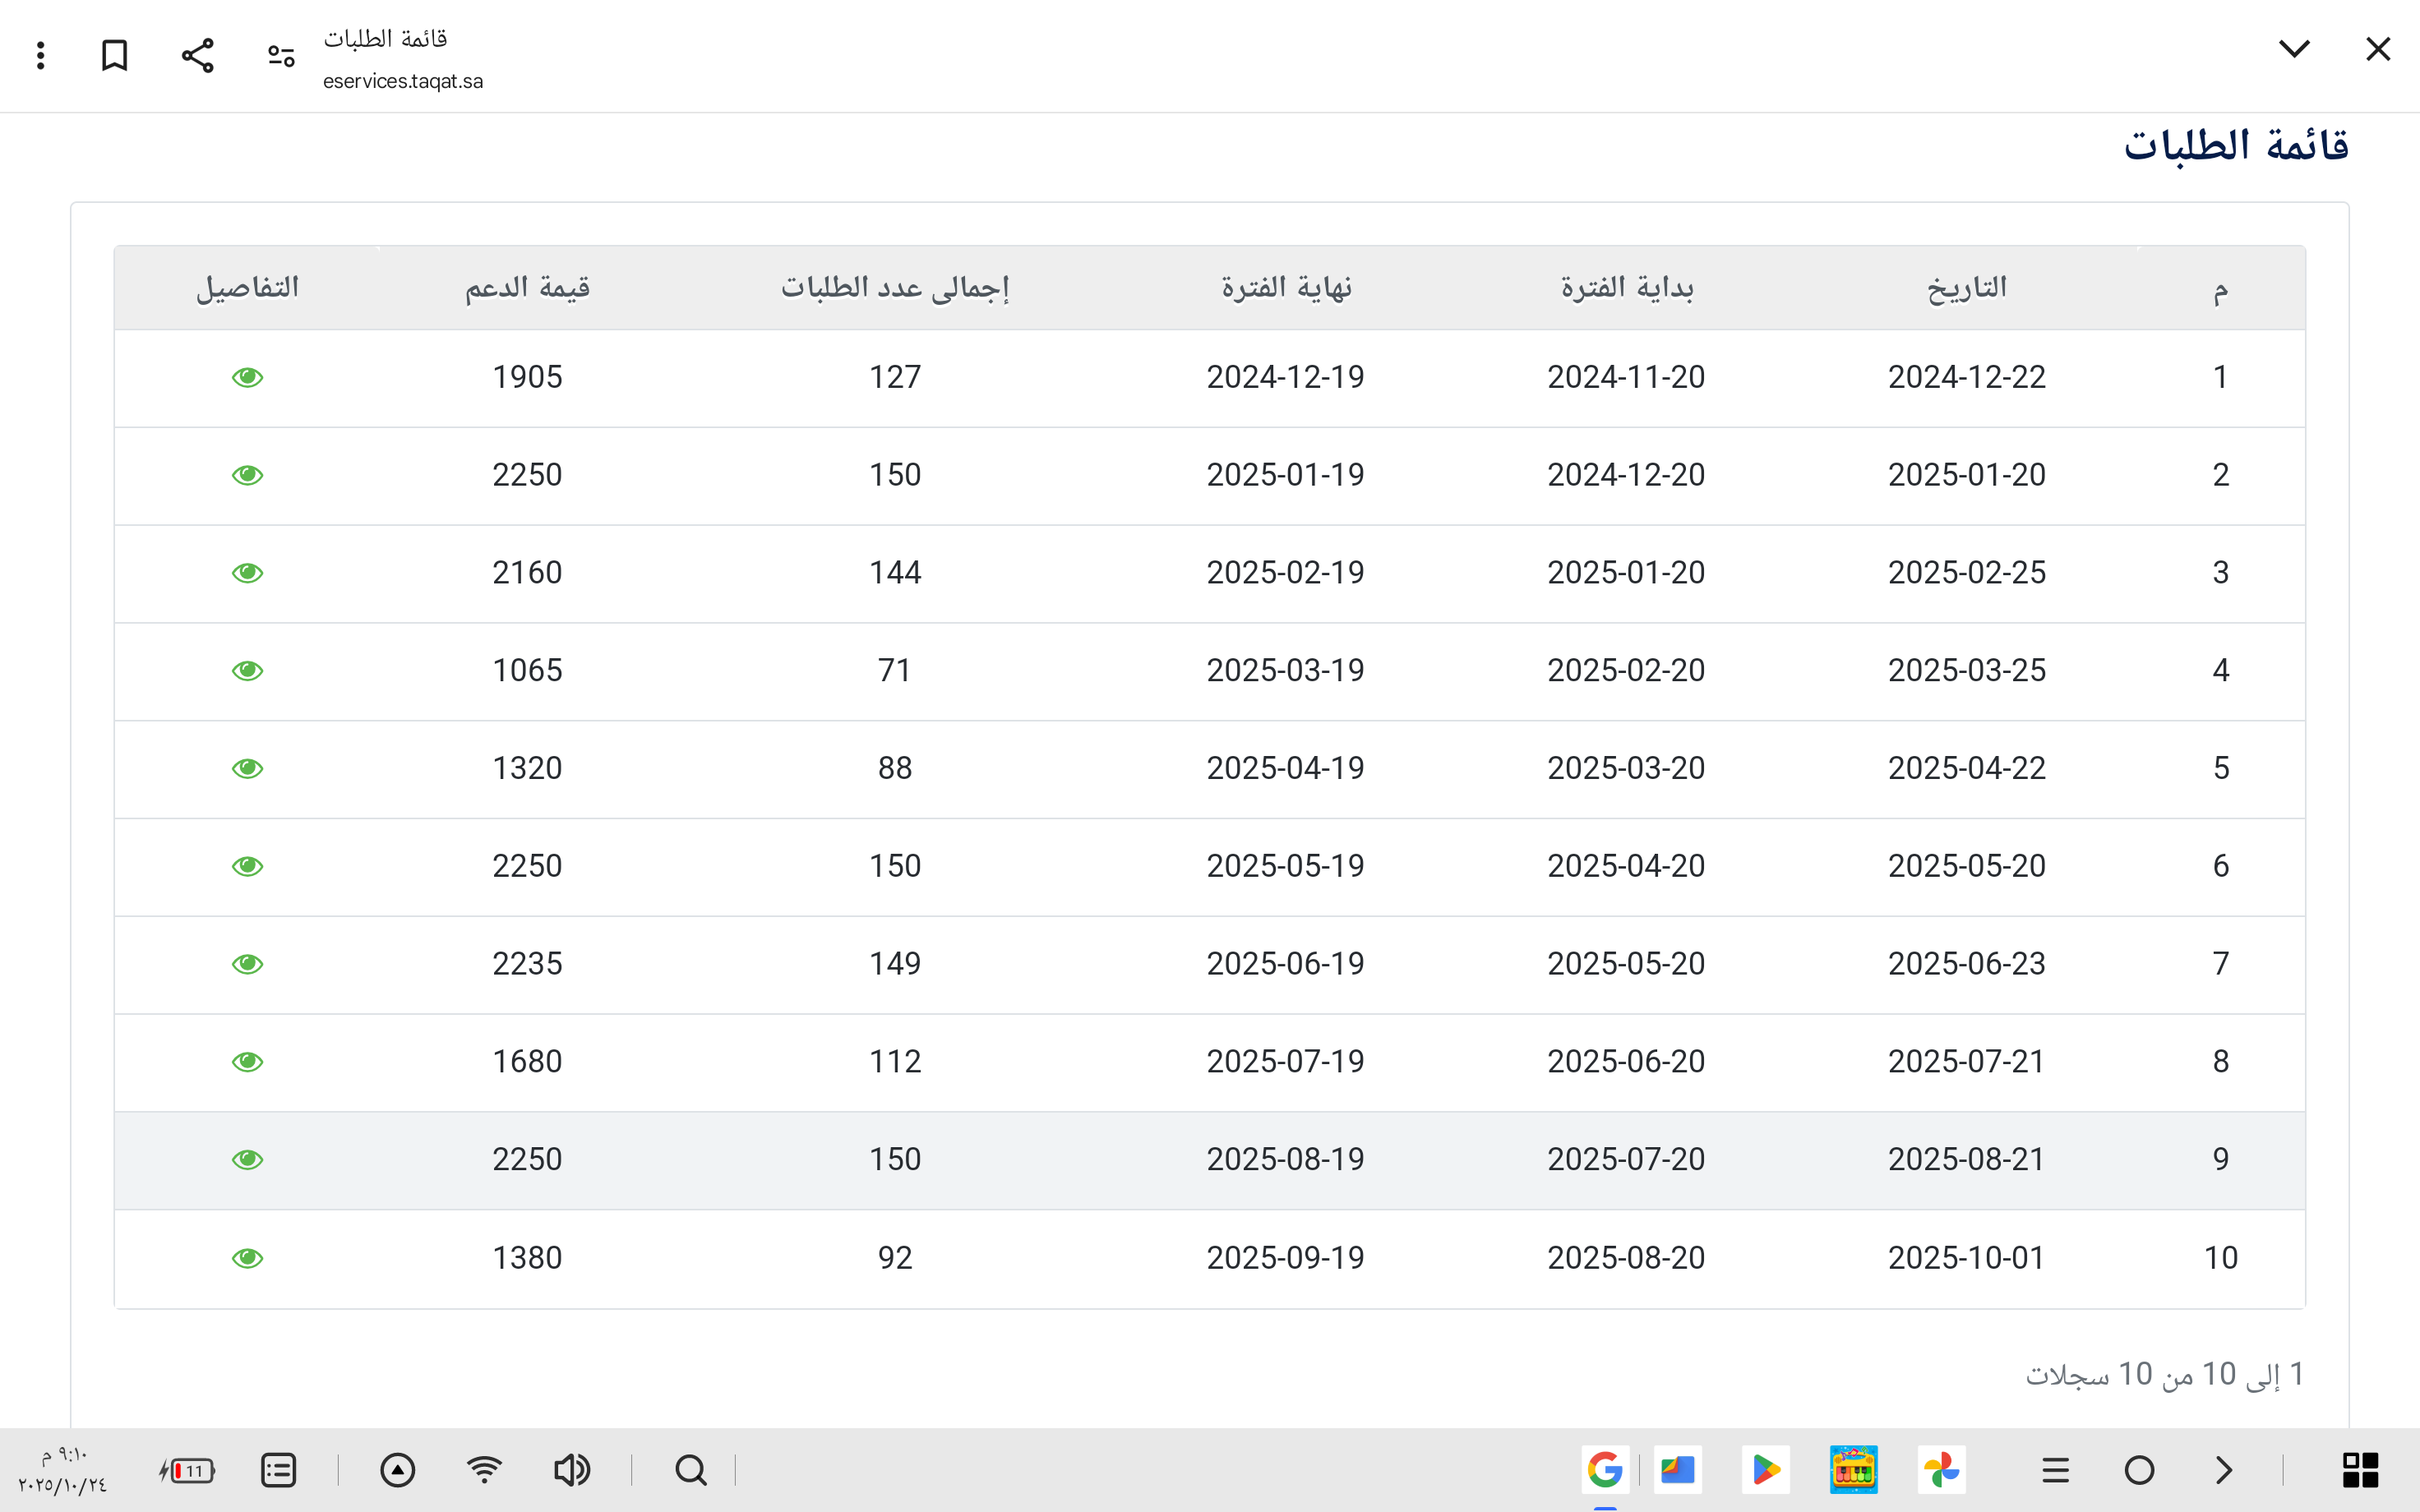Select highlighted row 9 in table

point(1209,1159)
